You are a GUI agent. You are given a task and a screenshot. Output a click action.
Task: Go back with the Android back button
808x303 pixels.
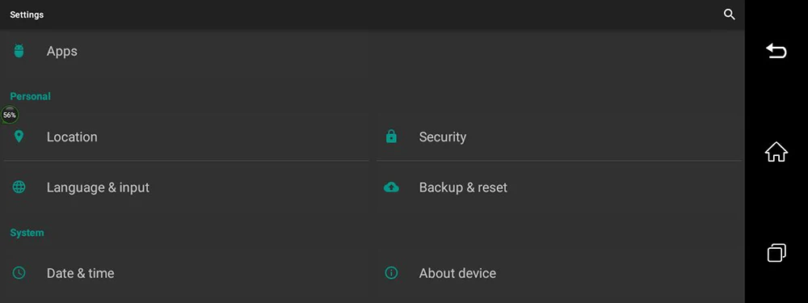[776, 50]
